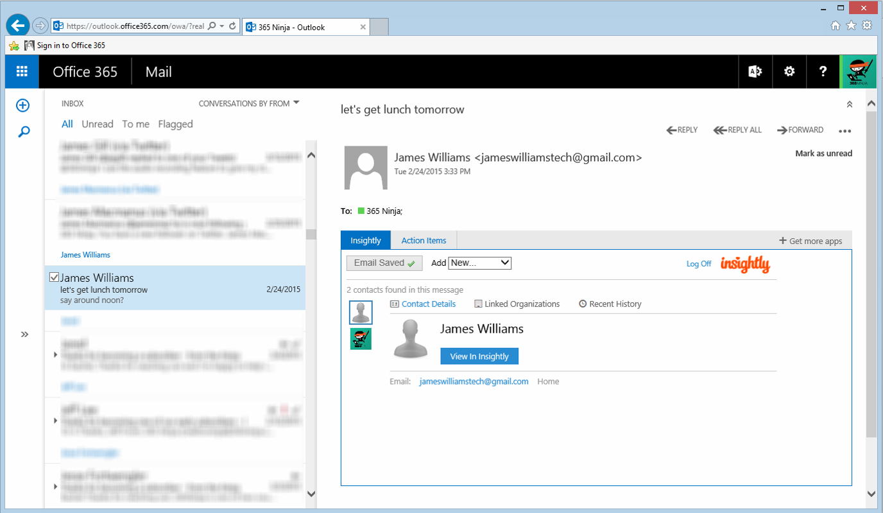Click reading pane scrollbar up arrow
Viewport: 883px width, 513px height.
(871, 103)
